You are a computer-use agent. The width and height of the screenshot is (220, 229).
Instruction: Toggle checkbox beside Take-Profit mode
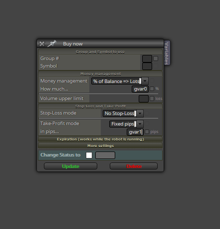click(147, 124)
